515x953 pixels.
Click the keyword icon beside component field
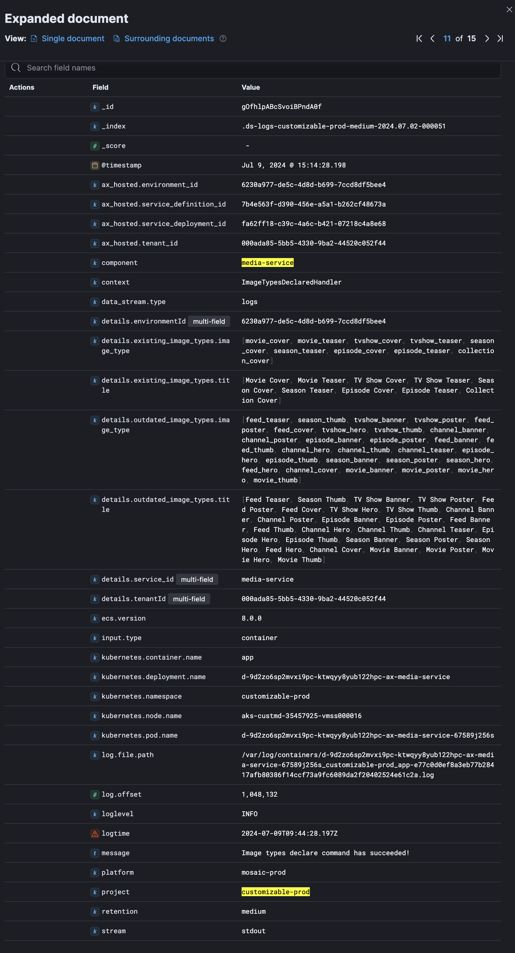click(x=95, y=263)
